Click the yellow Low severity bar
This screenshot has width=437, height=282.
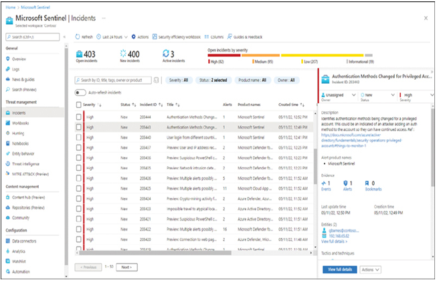pyautogui.click(x=322, y=55)
